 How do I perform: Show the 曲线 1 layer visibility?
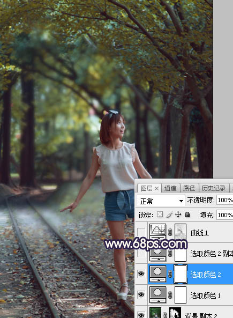tap(141, 232)
